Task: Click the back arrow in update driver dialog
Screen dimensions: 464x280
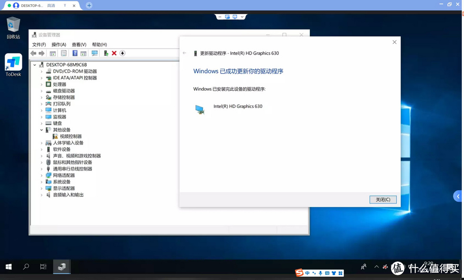Action: 185,53
